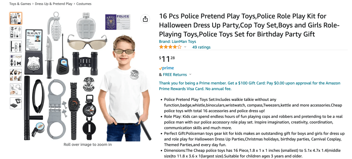Visit the LianMan Toys brand link
The image size is (352, 159).
(x=182, y=42)
